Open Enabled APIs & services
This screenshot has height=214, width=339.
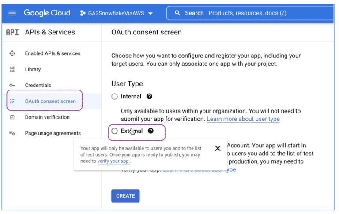(53, 53)
